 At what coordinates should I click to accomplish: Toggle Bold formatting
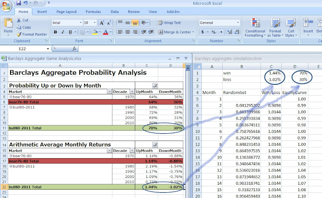point(55,32)
